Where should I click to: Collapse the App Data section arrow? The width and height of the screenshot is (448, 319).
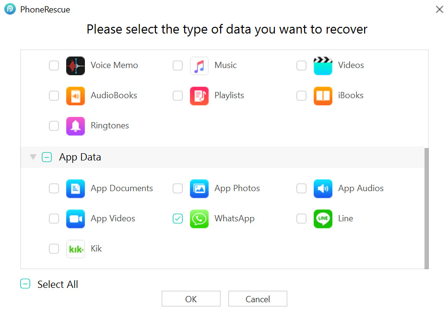pyautogui.click(x=33, y=157)
